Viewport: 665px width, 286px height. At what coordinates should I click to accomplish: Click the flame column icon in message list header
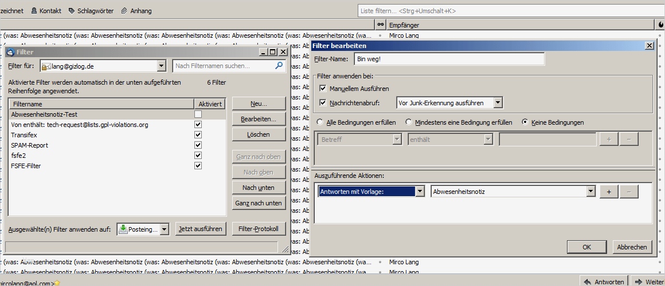(x=661, y=25)
